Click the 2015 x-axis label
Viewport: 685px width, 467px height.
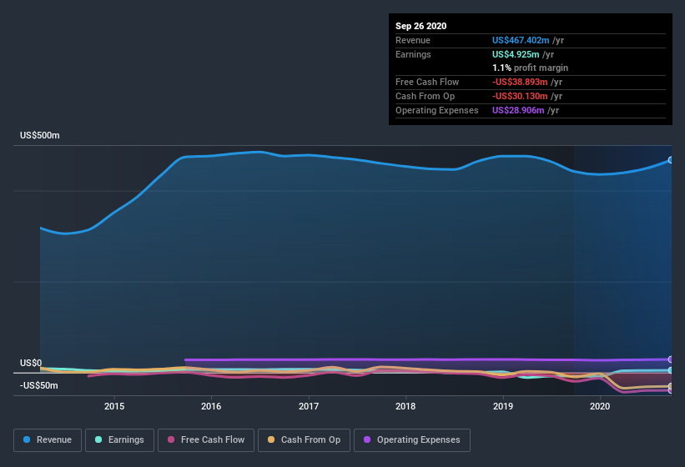[114, 406]
